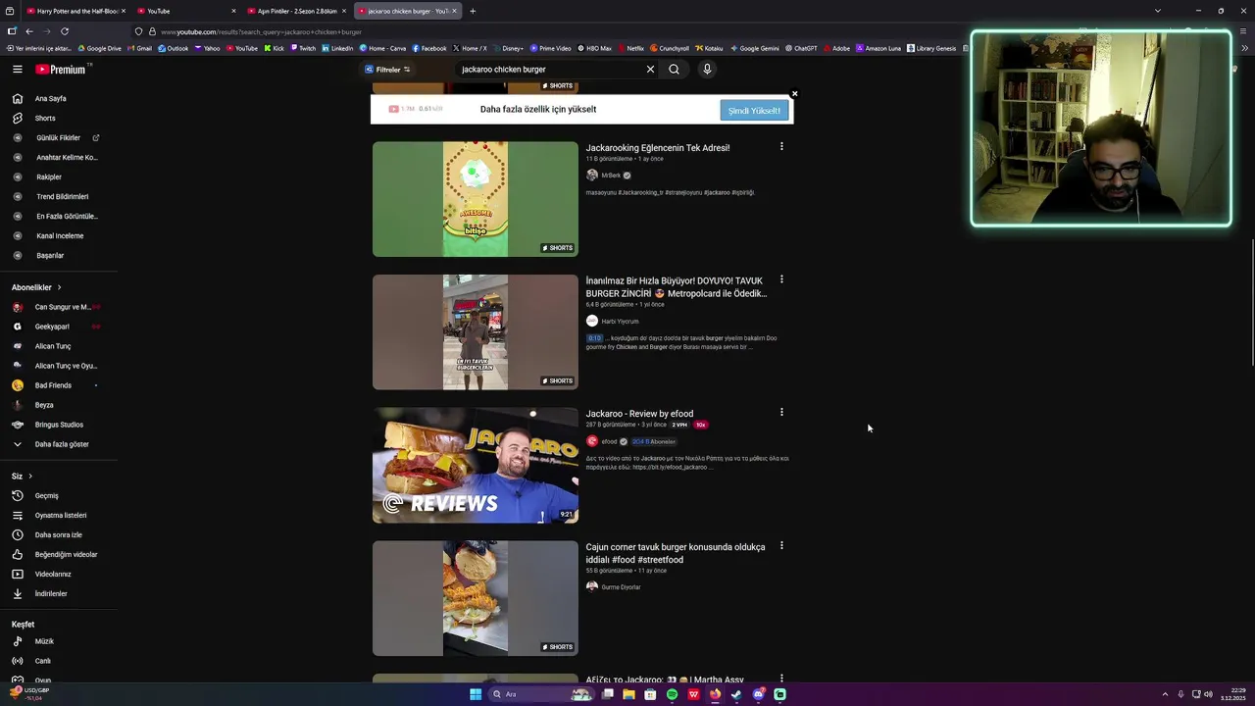This screenshot has height=706, width=1255.
Task: Open Cajun corner tavuk burger video title
Action: 676,553
